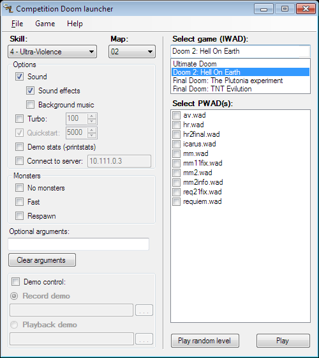This screenshot has width=319, height=358.
Task: Minimize the launcher window
Action: 263,9
